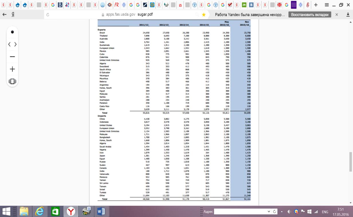Click the vertical scrollbar thumb
Screen dimensions: 353x217
351,162
